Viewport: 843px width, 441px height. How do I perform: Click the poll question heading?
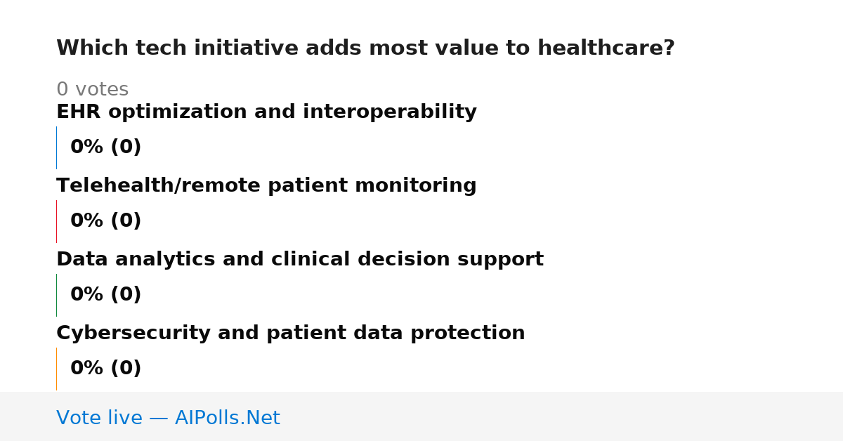point(365,48)
